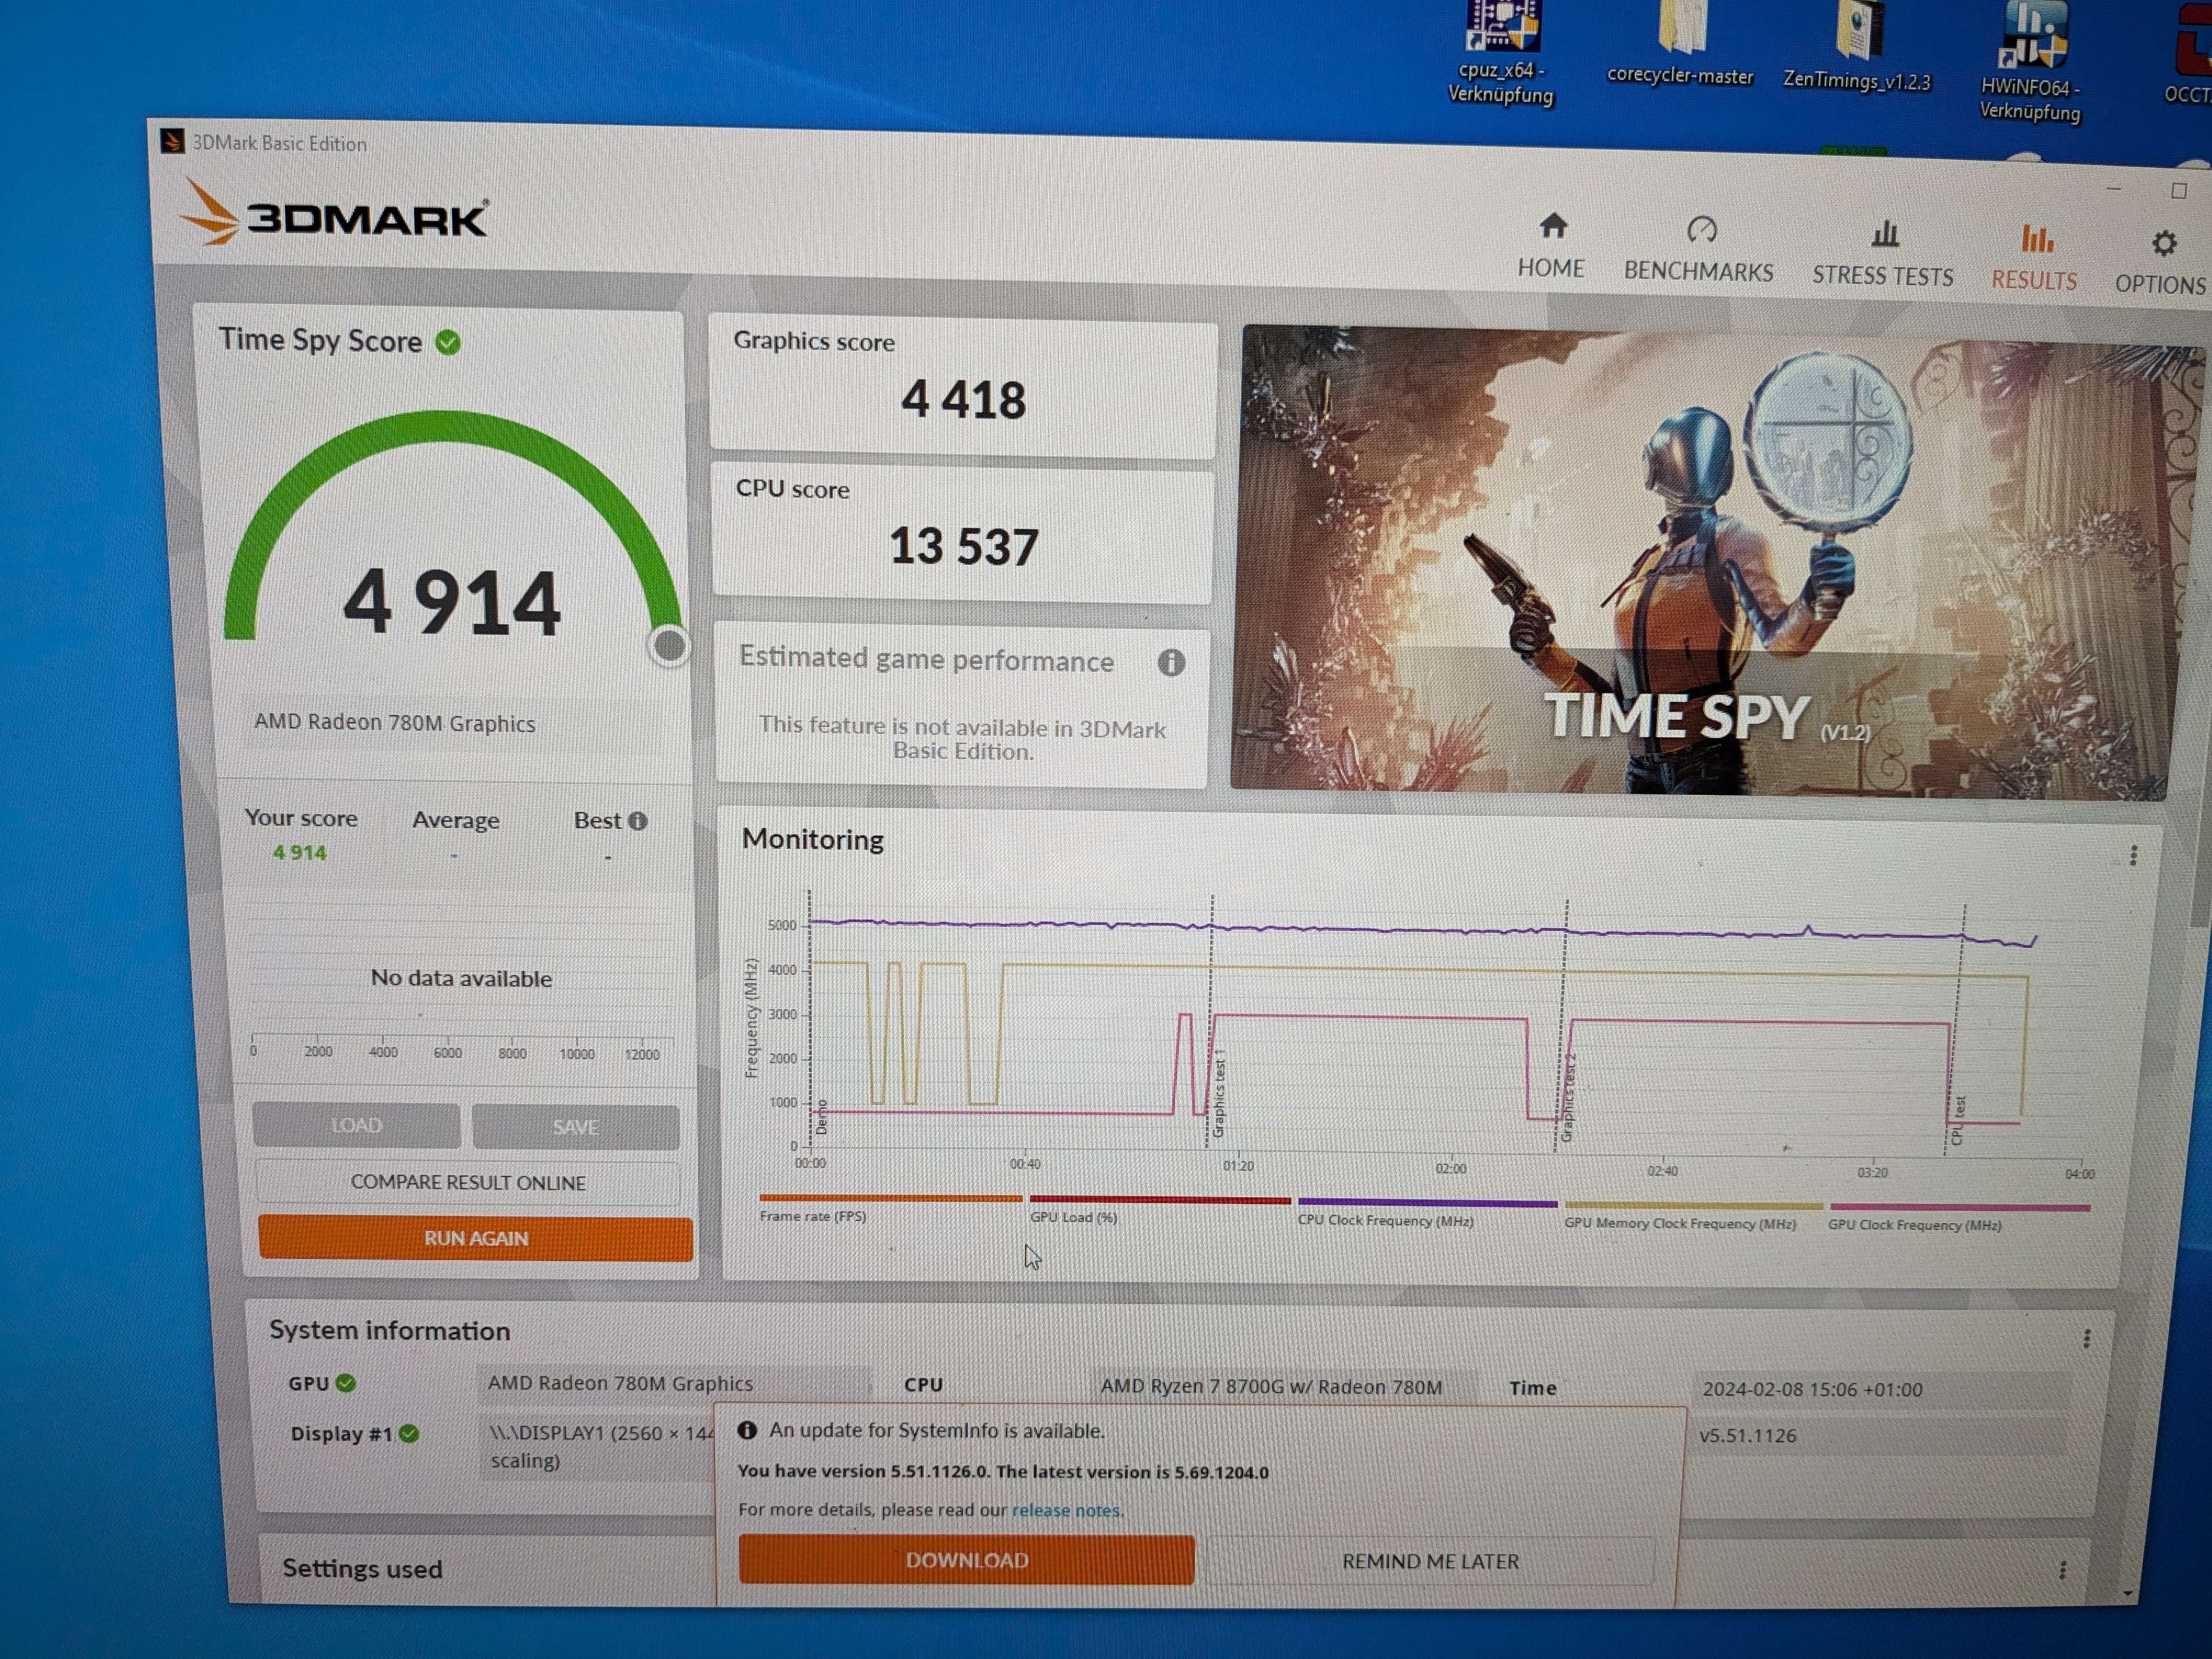
Task: Click the 3DMark title bar app icon
Action: 172,141
